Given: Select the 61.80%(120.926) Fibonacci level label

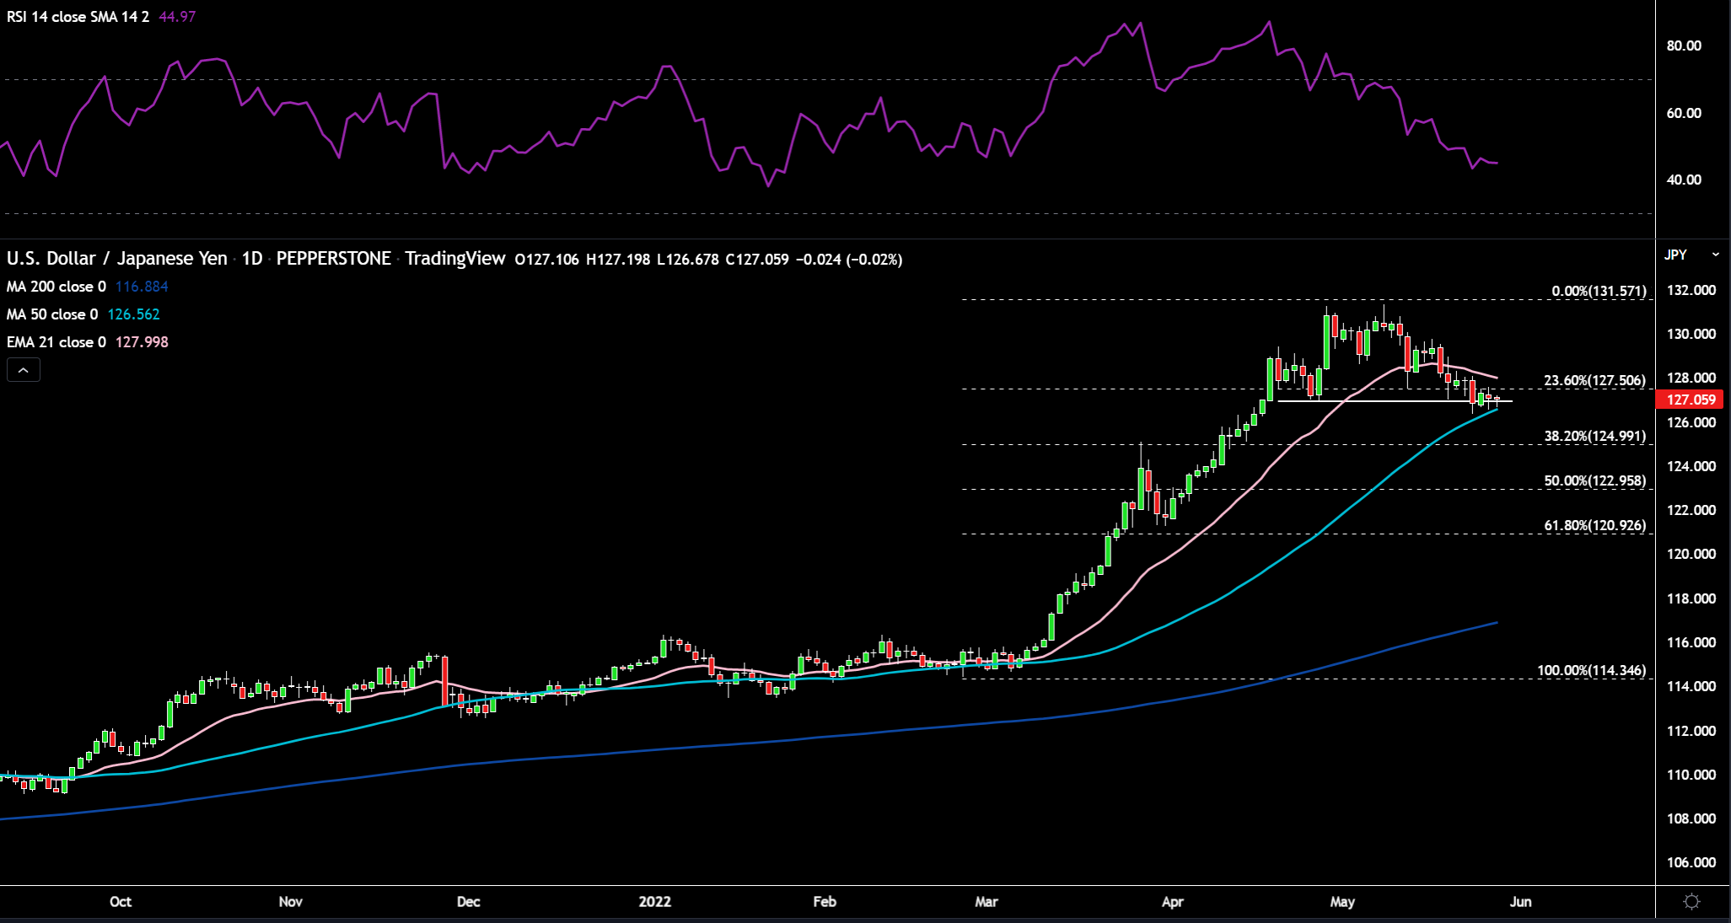Looking at the screenshot, I should [x=1594, y=525].
